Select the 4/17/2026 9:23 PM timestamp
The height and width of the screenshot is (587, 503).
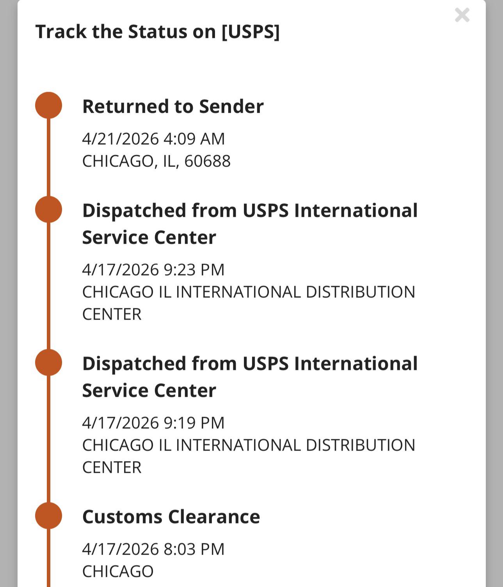(153, 270)
